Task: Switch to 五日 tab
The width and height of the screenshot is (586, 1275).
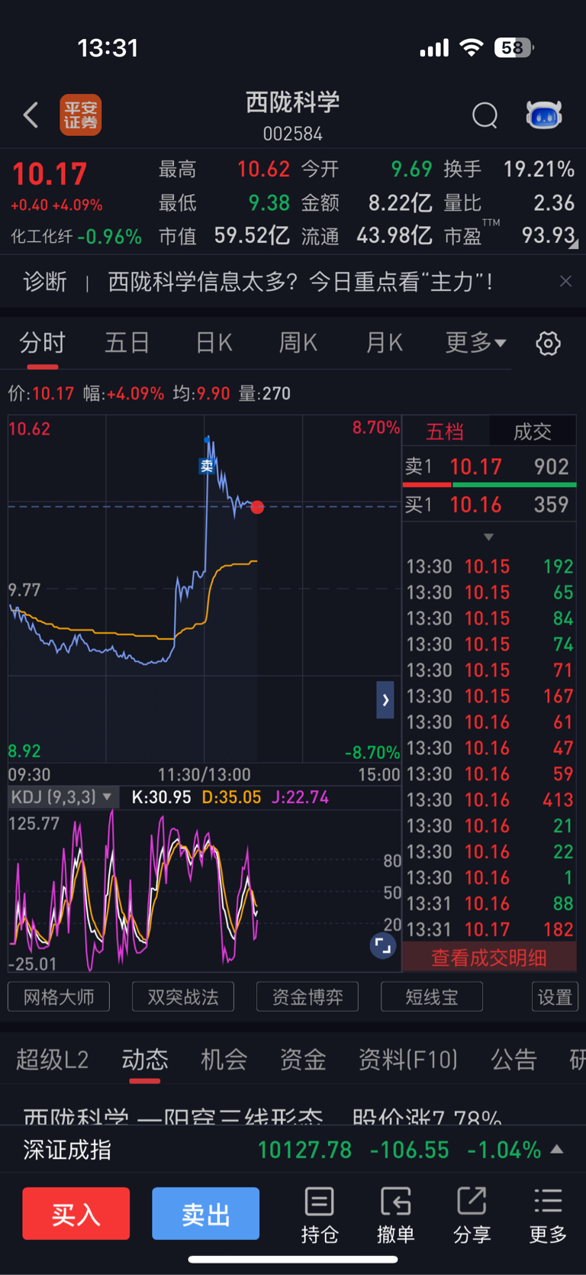Action: tap(127, 343)
